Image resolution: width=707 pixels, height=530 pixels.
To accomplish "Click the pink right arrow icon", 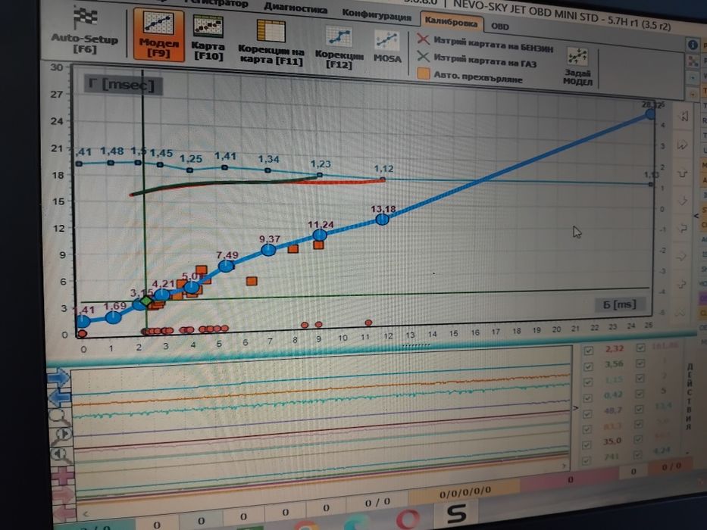I will coord(63,495).
